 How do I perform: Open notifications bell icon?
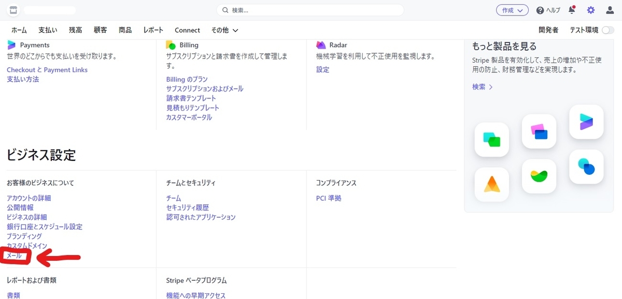tap(572, 10)
